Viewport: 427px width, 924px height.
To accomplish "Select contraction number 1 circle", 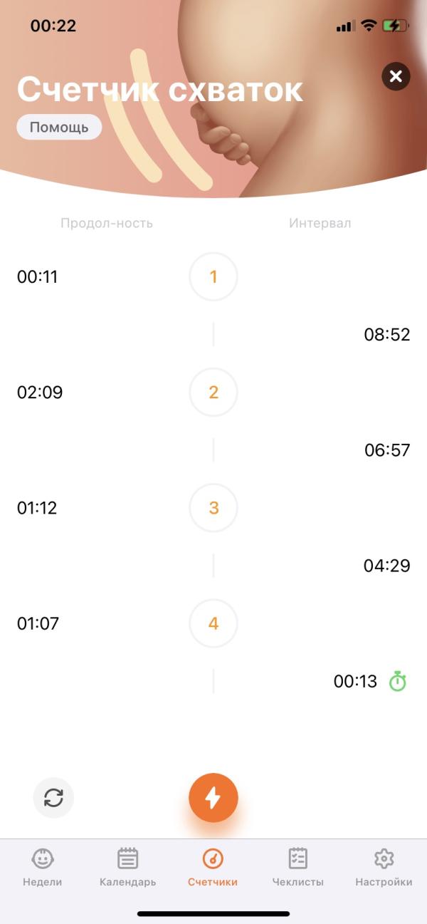I will [x=213, y=276].
